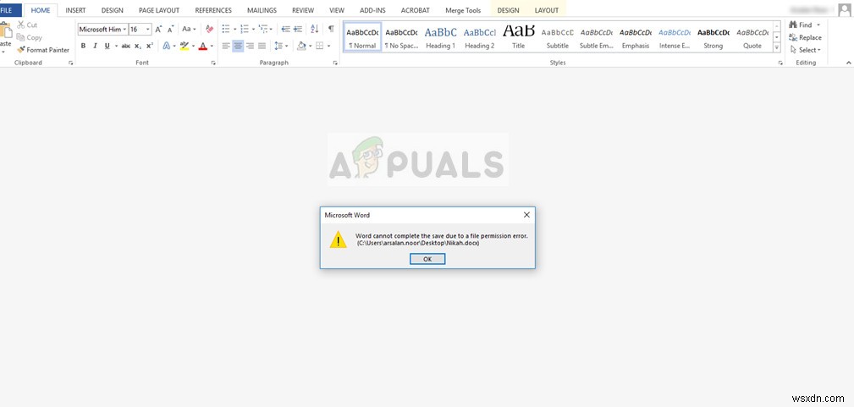Image resolution: width=854 pixels, height=407 pixels.
Task: Open the Change Case menu
Action: point(189,29)
